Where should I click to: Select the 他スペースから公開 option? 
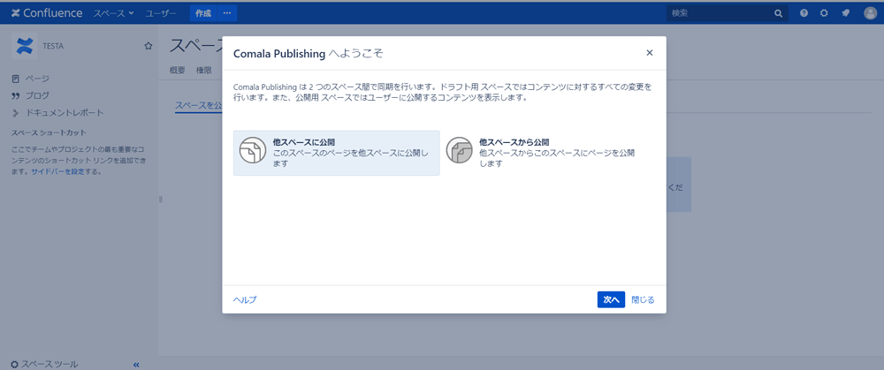click(x=544, y=153)
